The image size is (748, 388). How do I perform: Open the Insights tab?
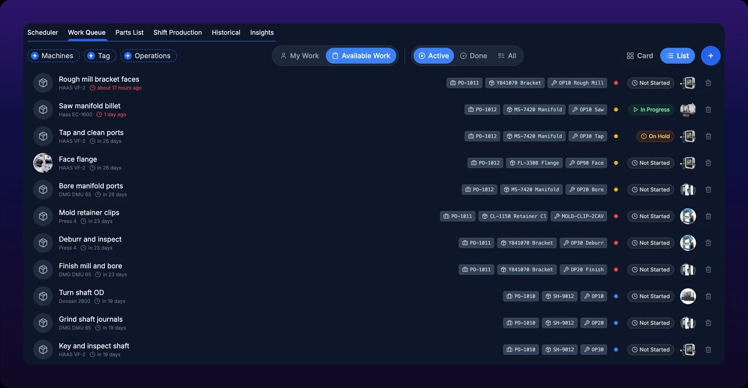click(x=262, y=33)
